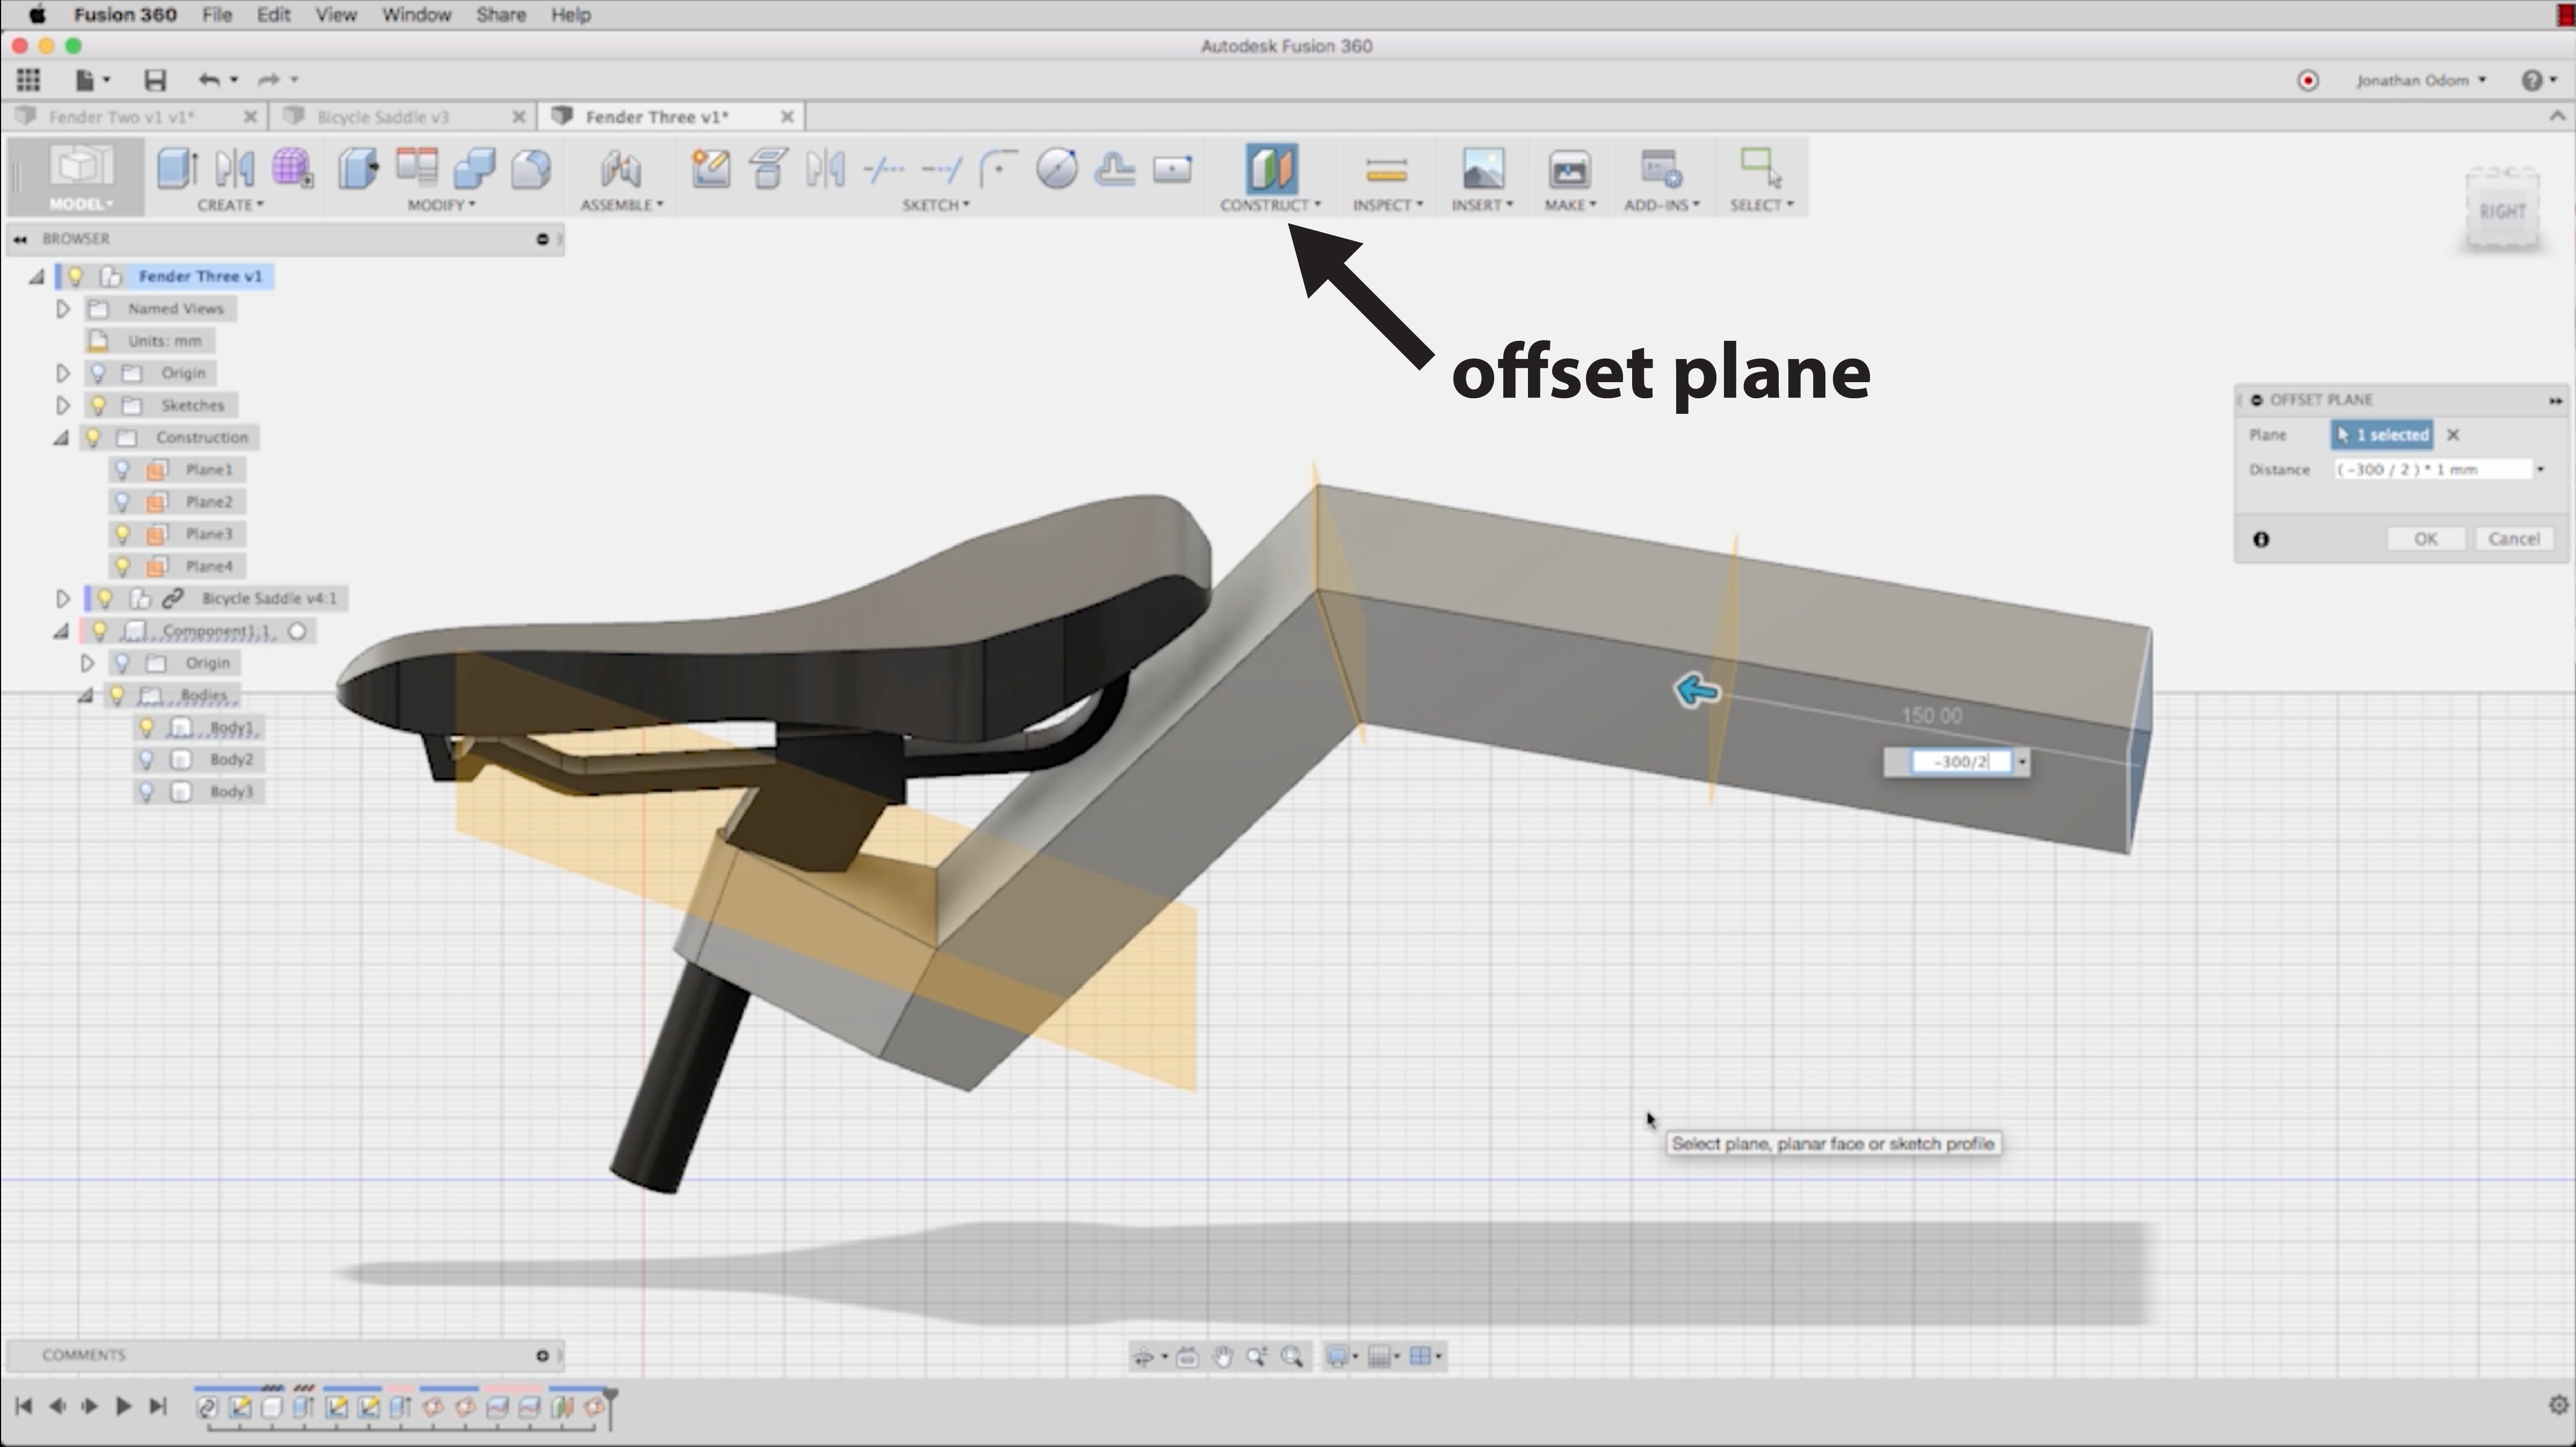Image resolution: width=2576 pixels, height=1447 pixels.
Task: Click the Joint assemble icon
Action: (x=620, y=168)
